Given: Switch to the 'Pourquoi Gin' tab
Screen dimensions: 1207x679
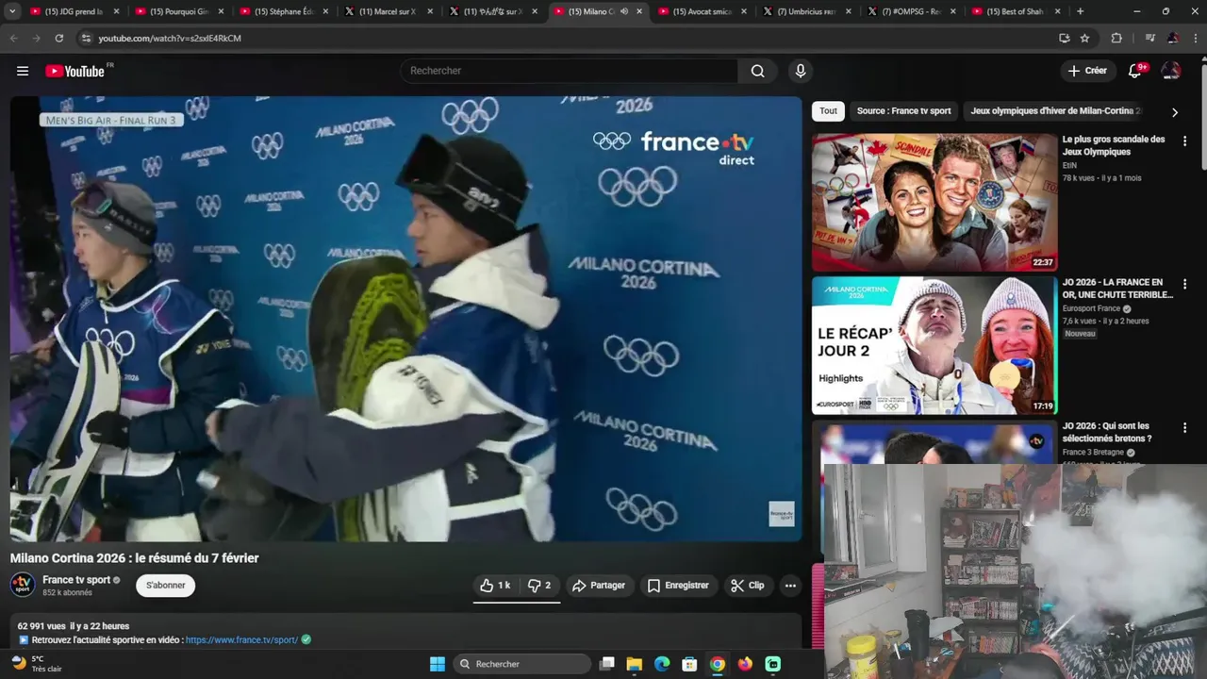Looking at the screenshot, I should [180, 11].
